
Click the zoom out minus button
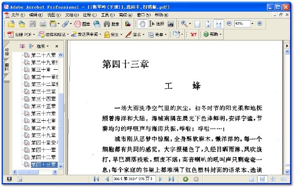(x=229, y=24)
